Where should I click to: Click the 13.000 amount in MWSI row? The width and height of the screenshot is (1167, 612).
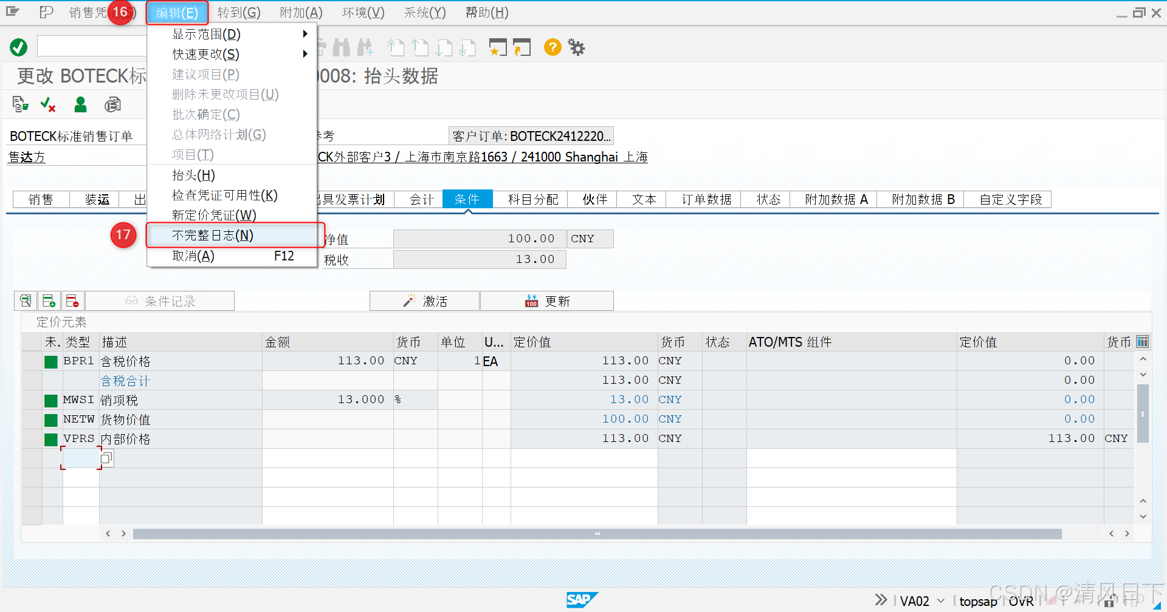click(x=361, y=399)
